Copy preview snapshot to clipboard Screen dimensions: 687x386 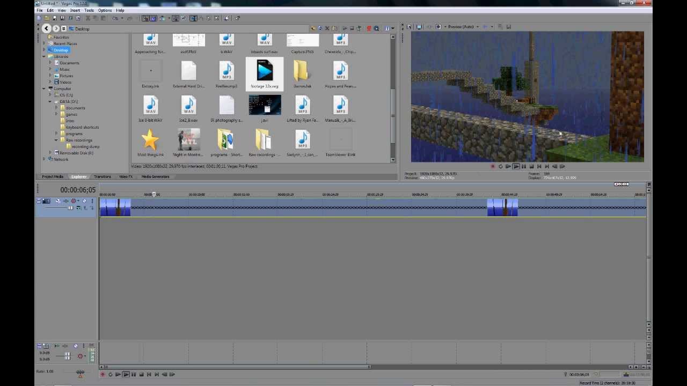(x=500, y=27)
